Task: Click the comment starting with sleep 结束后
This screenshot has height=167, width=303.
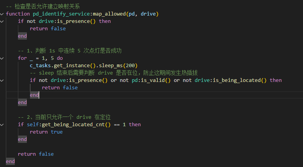Action: (114, 73)
